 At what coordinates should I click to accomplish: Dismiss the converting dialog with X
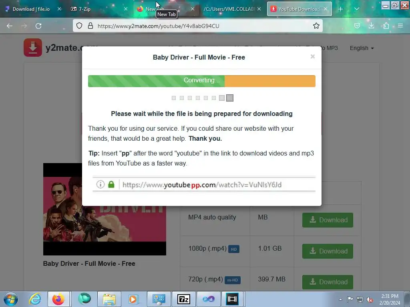coord(312,57)
